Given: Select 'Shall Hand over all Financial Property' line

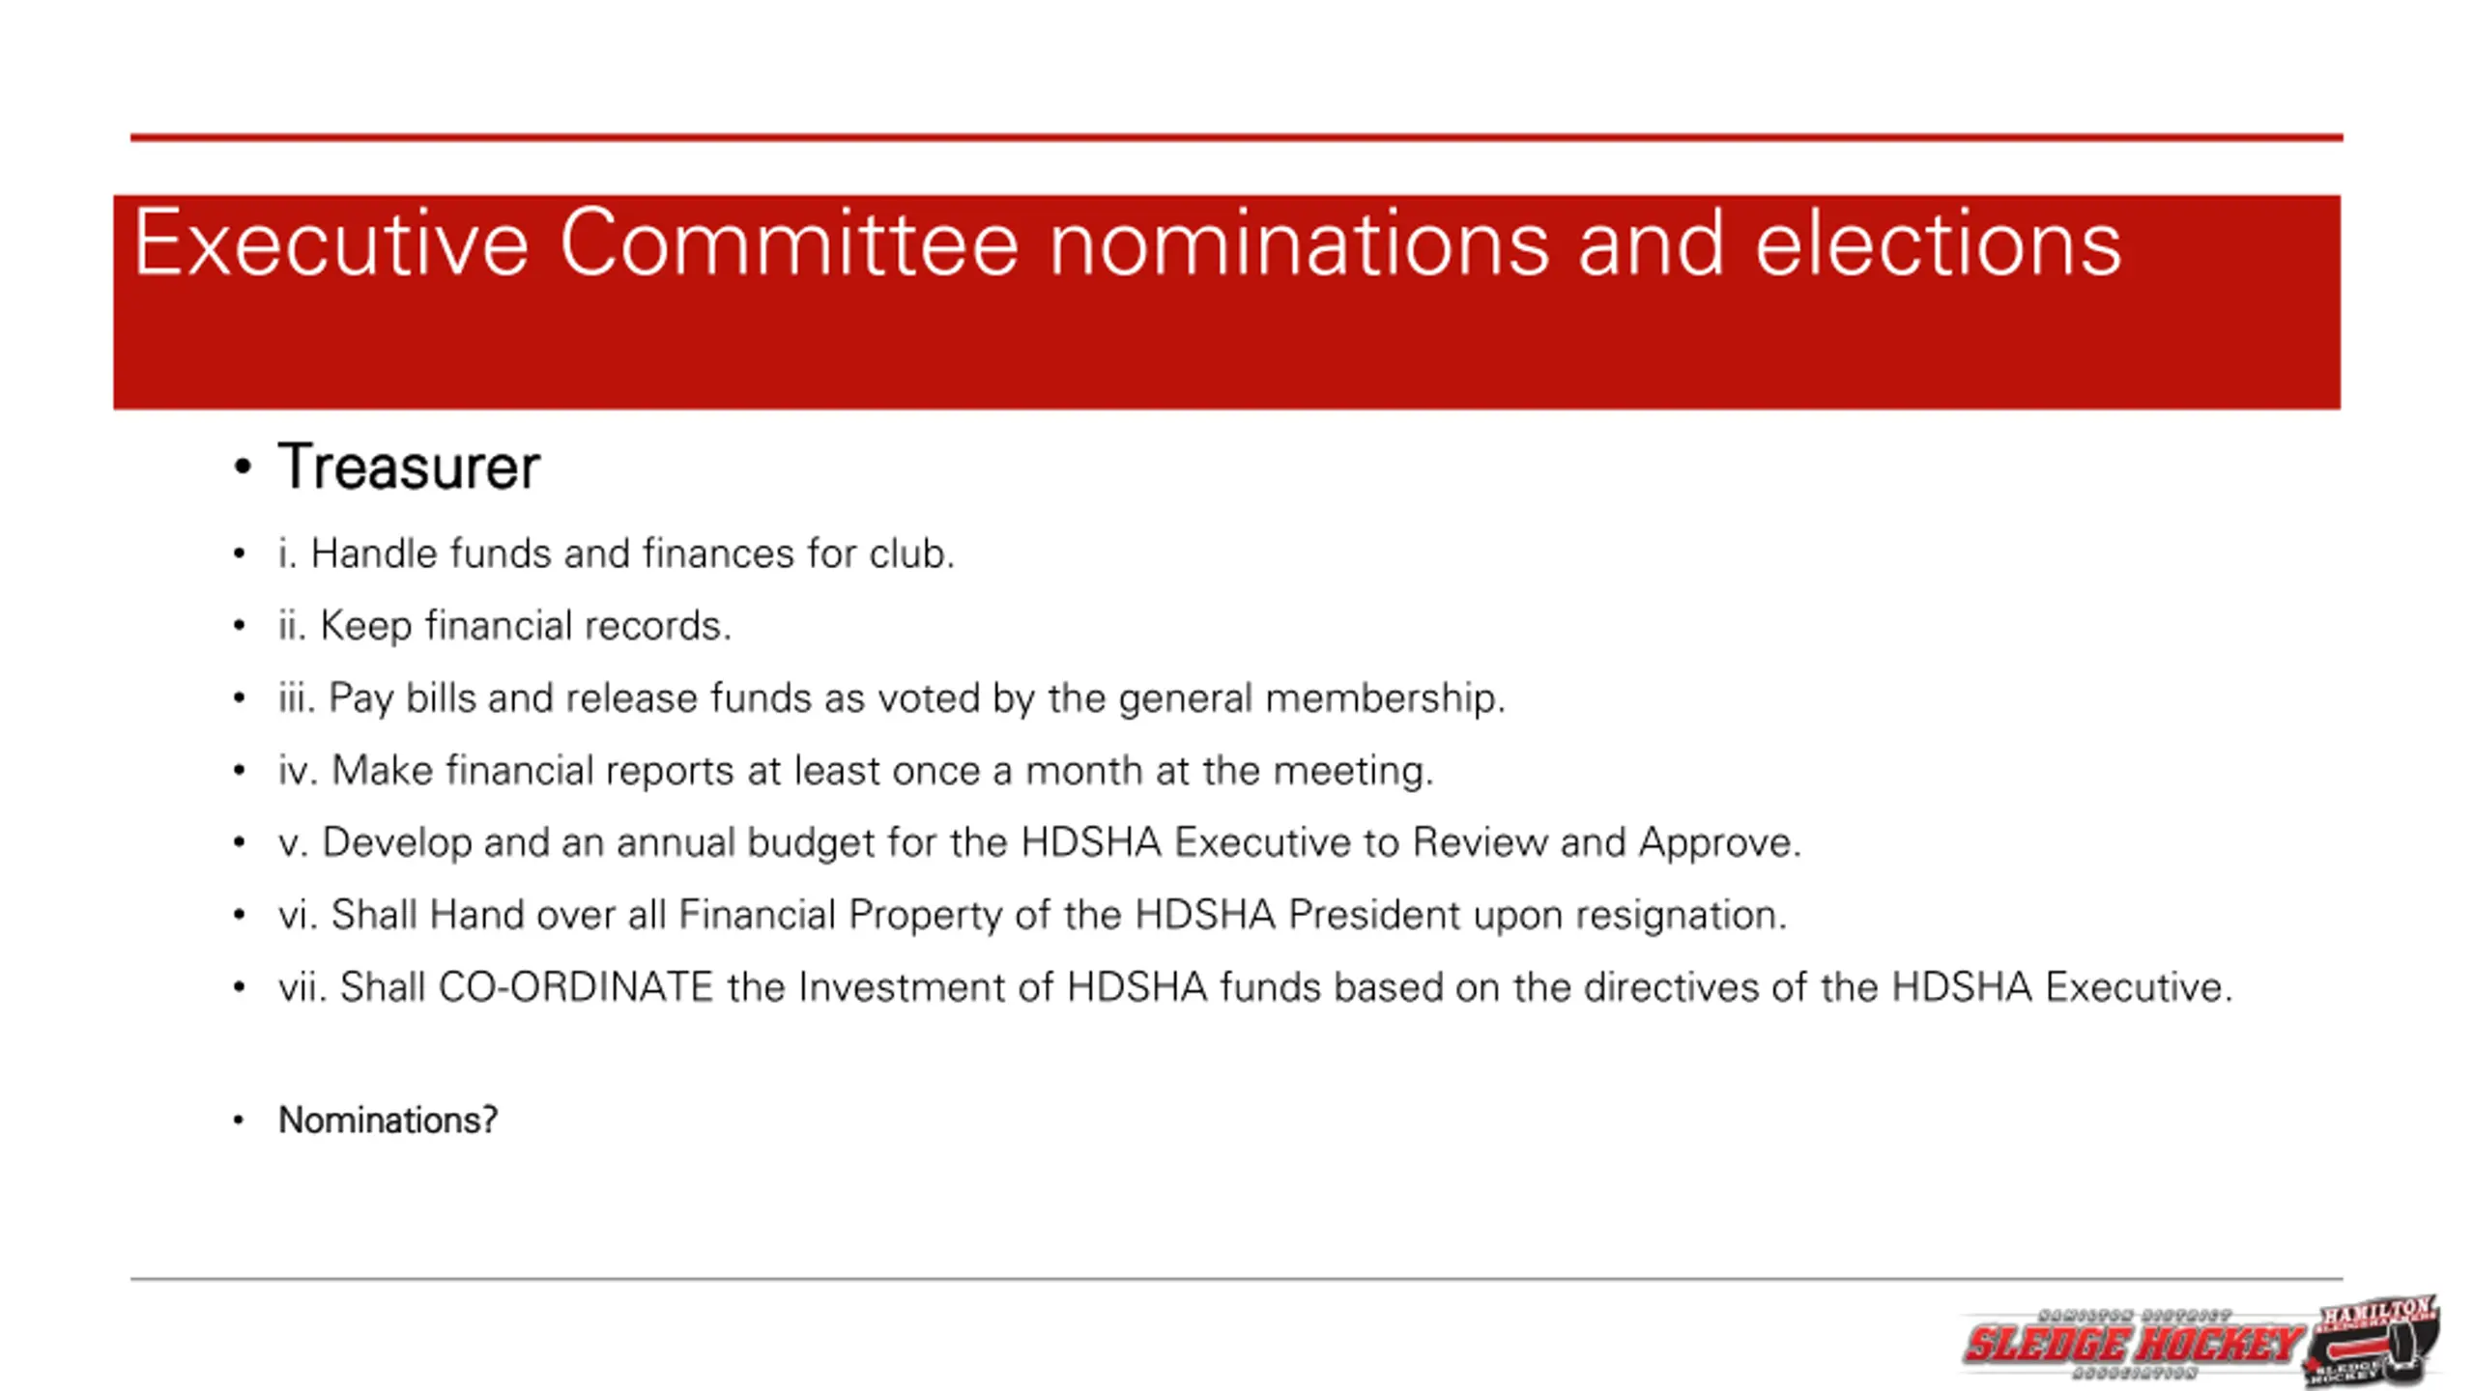Looking at the screenshot, I should 1032,915.
